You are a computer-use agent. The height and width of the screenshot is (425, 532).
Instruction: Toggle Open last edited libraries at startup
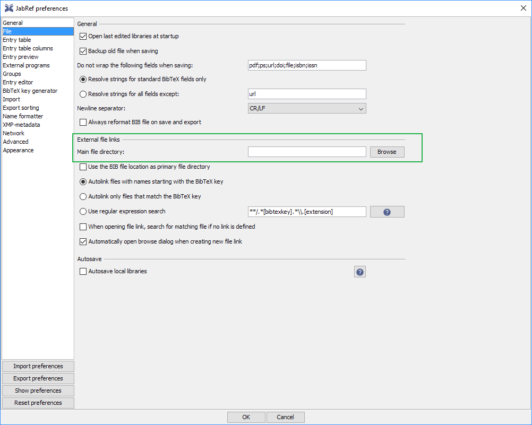[x=83, y=36]
